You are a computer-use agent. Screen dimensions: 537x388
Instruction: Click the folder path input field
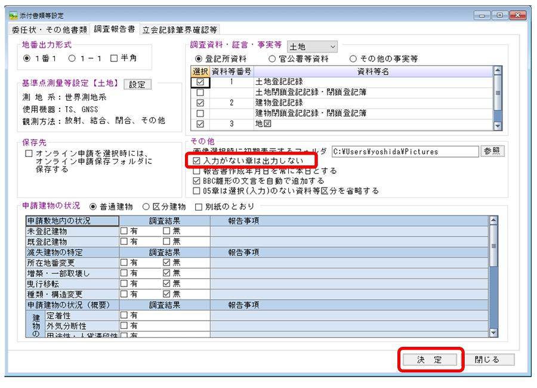click(405, 152)
